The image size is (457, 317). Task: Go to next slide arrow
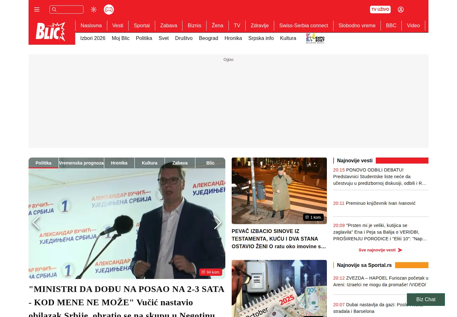coord(218,223)
